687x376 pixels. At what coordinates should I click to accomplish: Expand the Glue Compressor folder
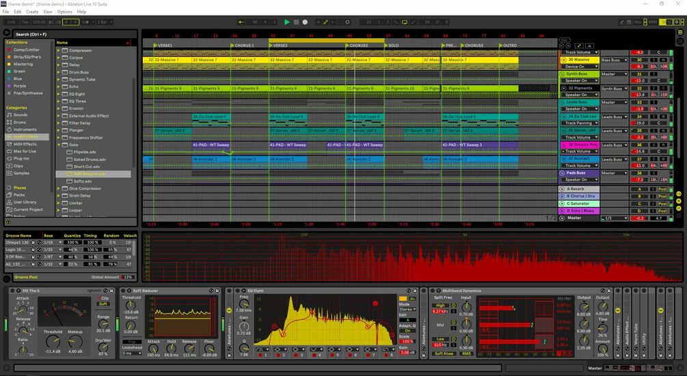(x=58, y=188)
